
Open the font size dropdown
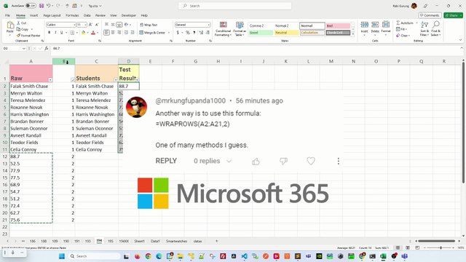(85, 25)
